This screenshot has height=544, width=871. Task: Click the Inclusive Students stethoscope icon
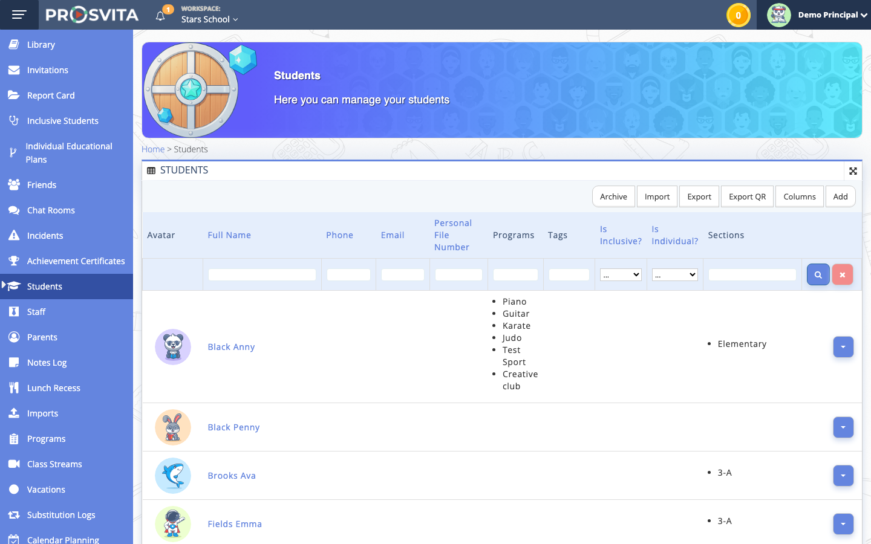[14, 121]
